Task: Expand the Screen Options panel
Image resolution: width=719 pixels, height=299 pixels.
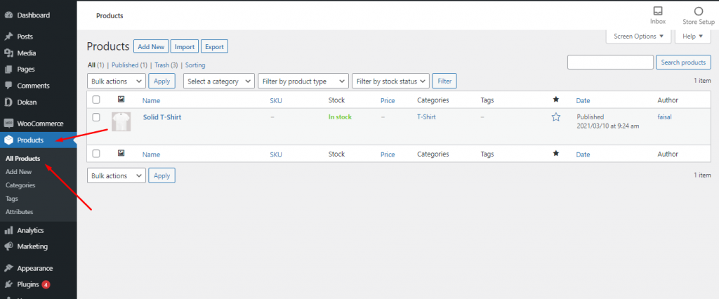Action: pyautogui.click(x=639, y=36)
